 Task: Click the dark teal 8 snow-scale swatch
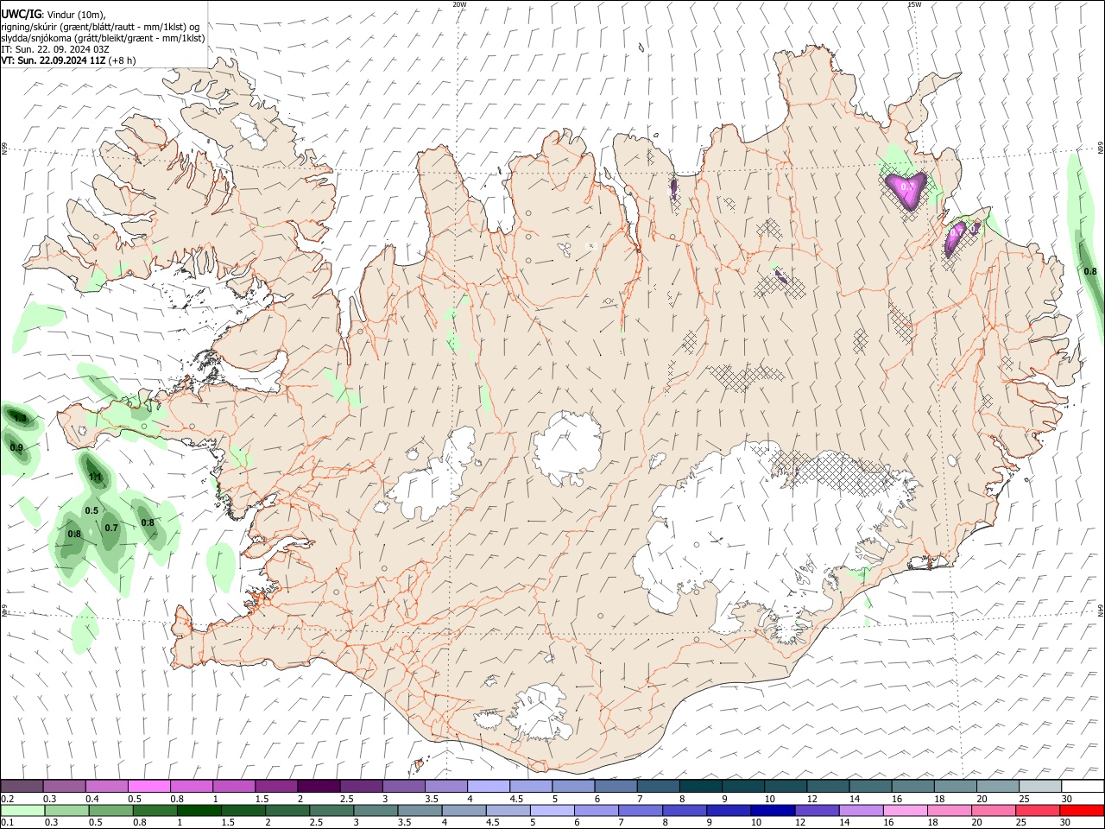click(x=700, y=786)
